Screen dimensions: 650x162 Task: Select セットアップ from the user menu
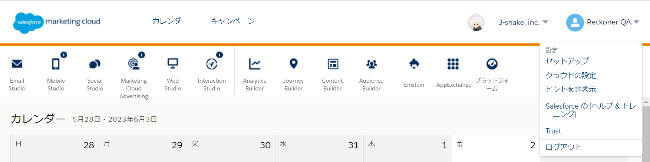pos(567,61)
